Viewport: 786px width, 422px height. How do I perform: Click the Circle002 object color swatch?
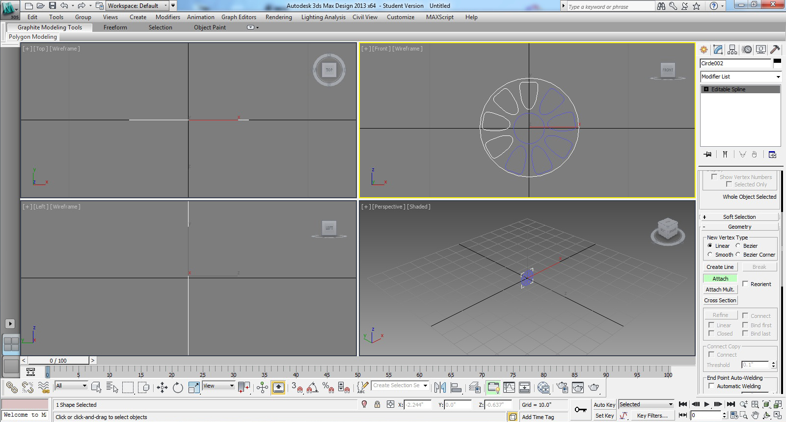(x=777, y=62)
